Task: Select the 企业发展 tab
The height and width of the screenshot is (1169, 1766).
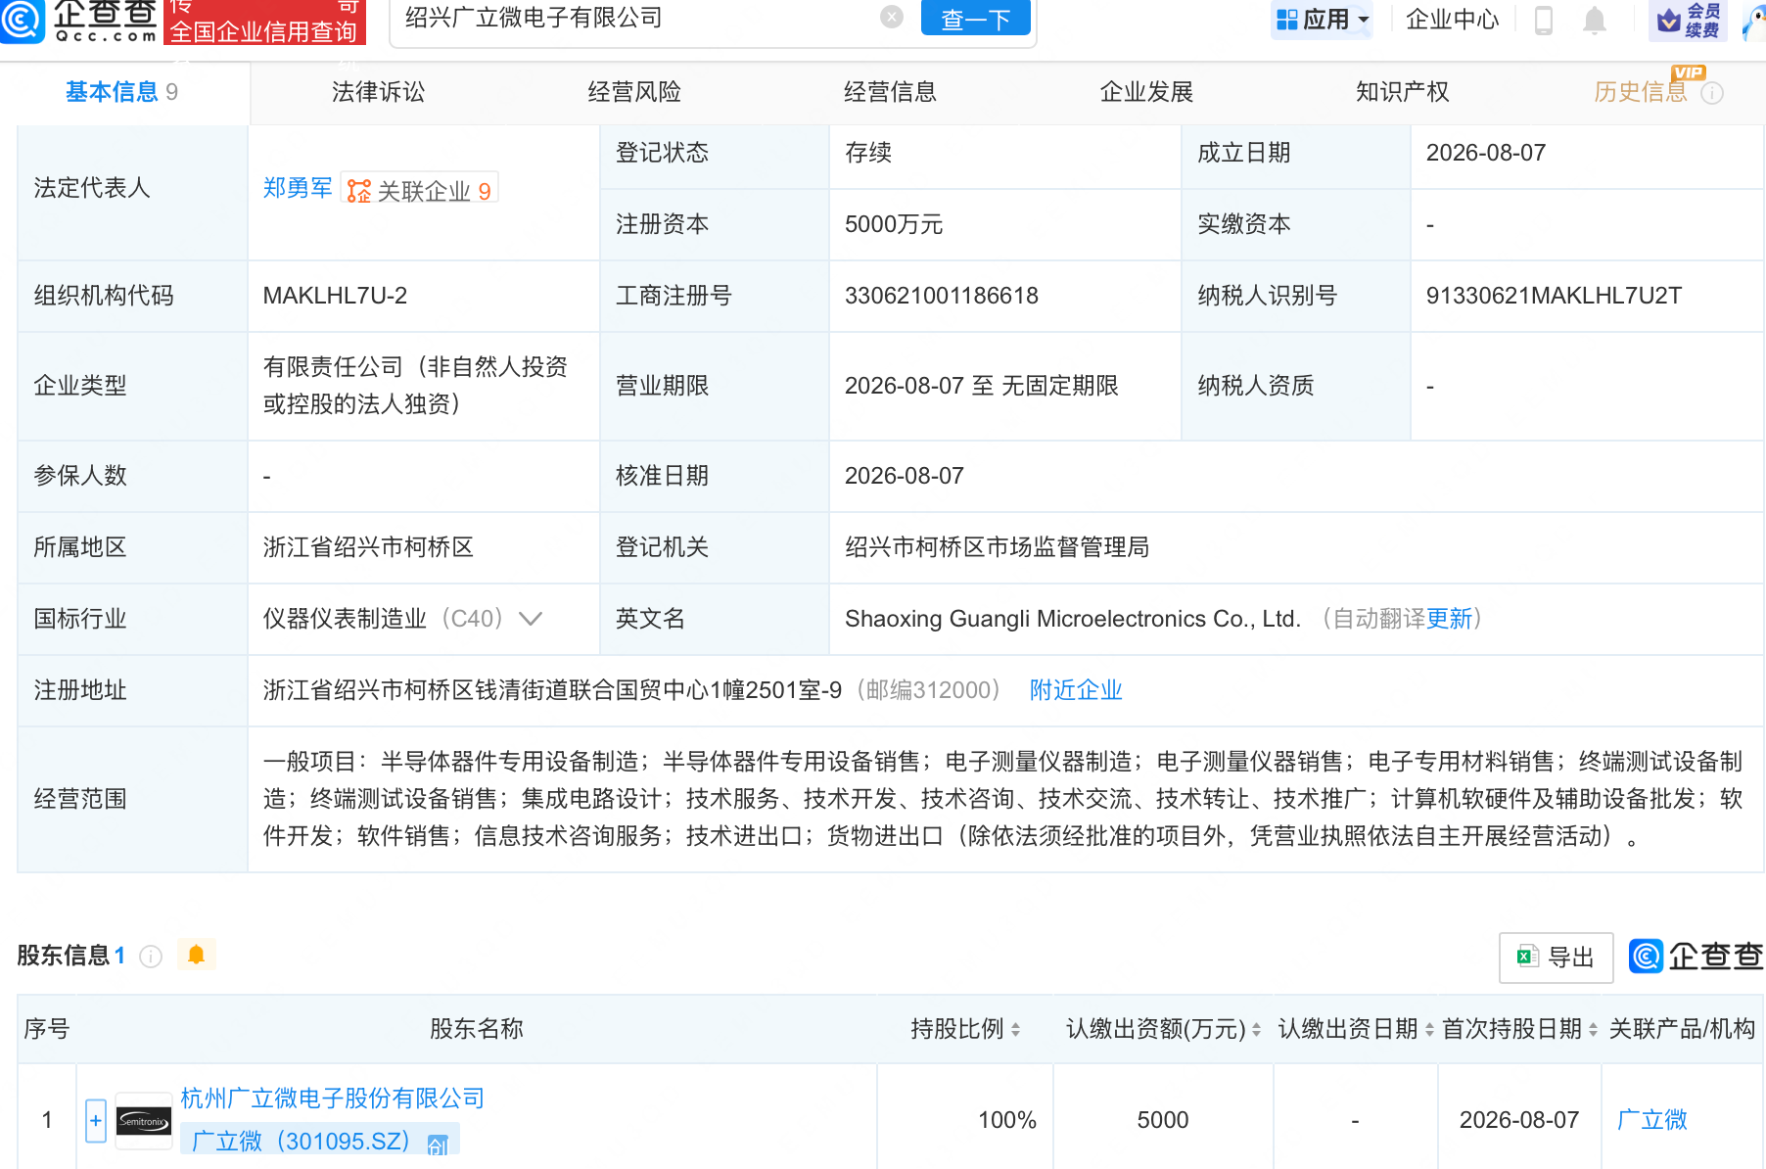Action: click(x=1146, y=92)
